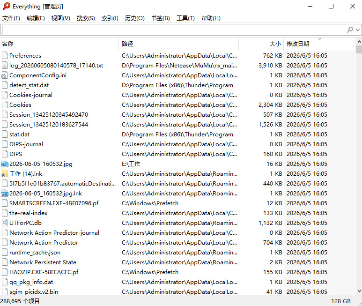Select sgim_picidx.v2.bin file name
The image size is (362, 306).
click(x=34, y=291)
